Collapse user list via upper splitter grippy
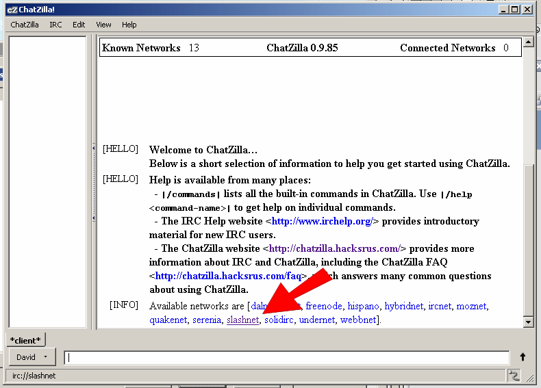This screenshot has height=388, width=541. (x=92, y=148)
